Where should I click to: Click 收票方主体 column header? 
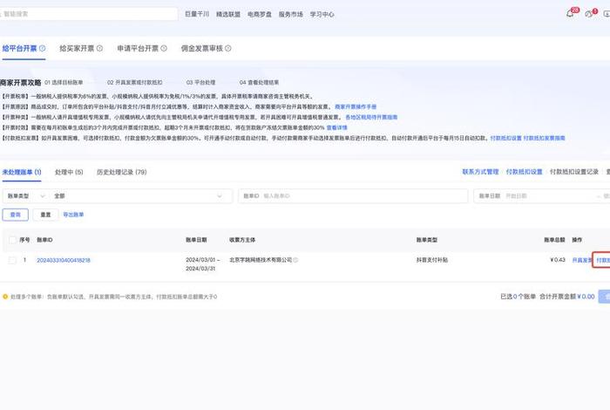(242, 240)
